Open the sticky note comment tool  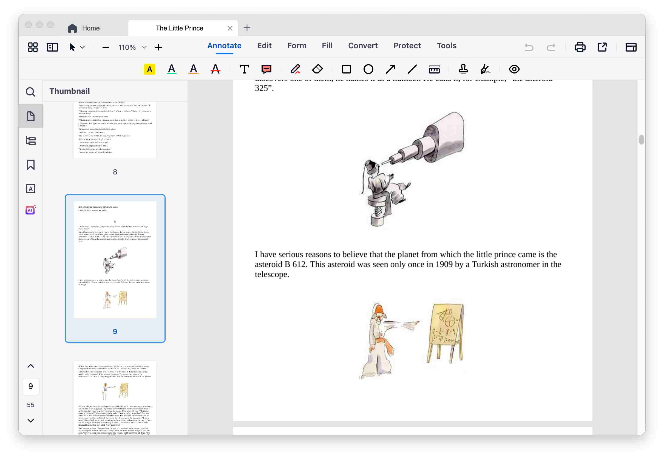click(266, 69)
